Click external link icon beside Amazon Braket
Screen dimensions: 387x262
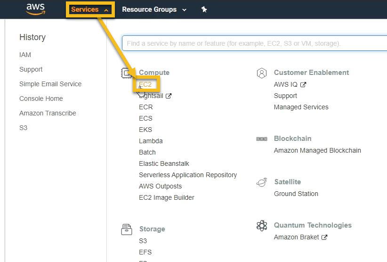pos(324,237)
